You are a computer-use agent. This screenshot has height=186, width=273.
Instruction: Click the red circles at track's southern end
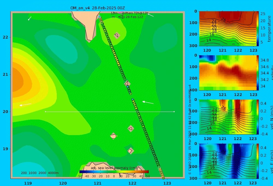[x=162, y=173]
